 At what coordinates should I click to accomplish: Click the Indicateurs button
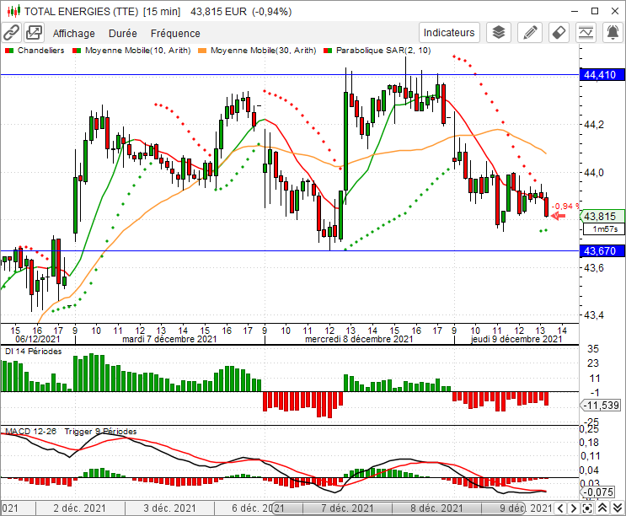[449, 33]
